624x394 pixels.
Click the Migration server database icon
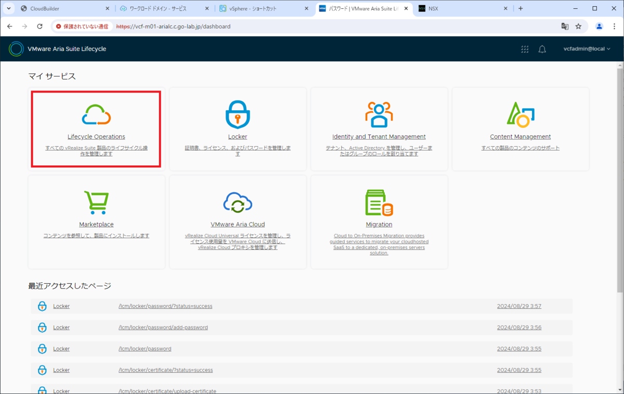pos(379,203)
